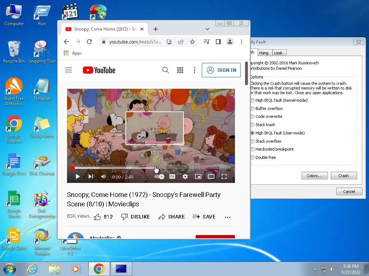369x276 pixels.
Task: Open YouTube settings three-dot menu
Action: click(x=194, y=70)
